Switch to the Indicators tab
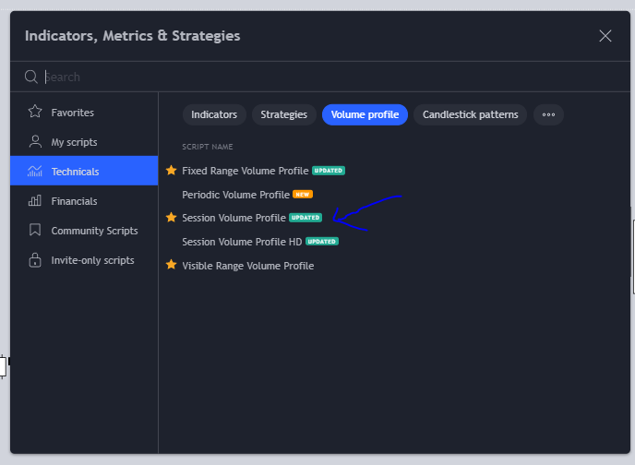635x465 pixels. pos(214,114)
